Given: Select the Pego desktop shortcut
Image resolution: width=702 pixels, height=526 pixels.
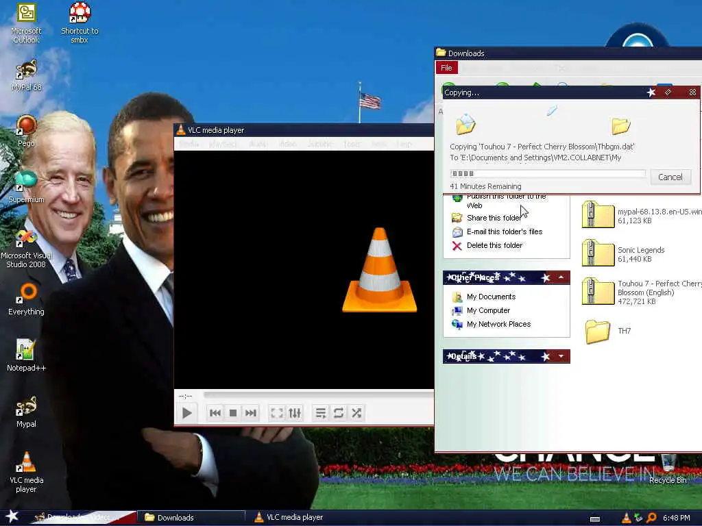Looking at the screenshot, I should tap(26, 131).
